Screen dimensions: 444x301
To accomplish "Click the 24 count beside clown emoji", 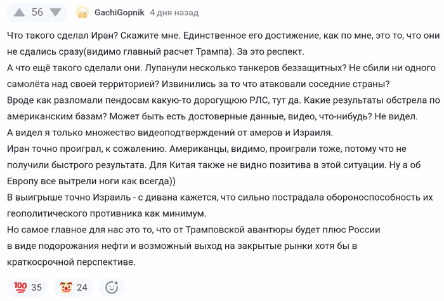I will pyautogui.click(x=82, y=287).
